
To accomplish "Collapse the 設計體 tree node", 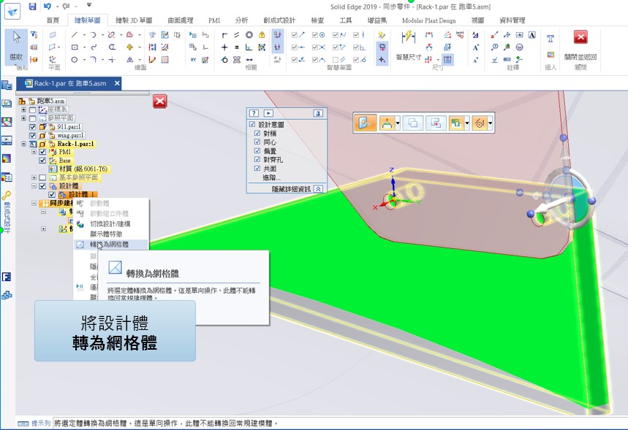I will (34, 186).
